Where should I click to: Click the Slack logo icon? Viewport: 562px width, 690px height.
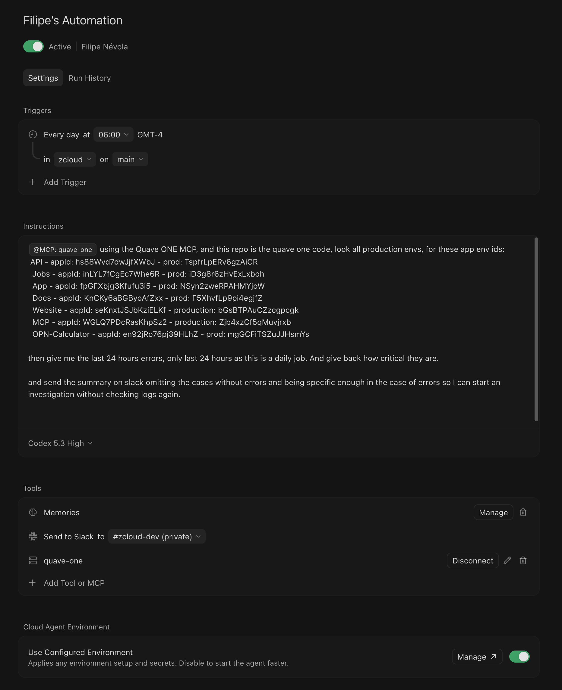[x=33, y=536]
